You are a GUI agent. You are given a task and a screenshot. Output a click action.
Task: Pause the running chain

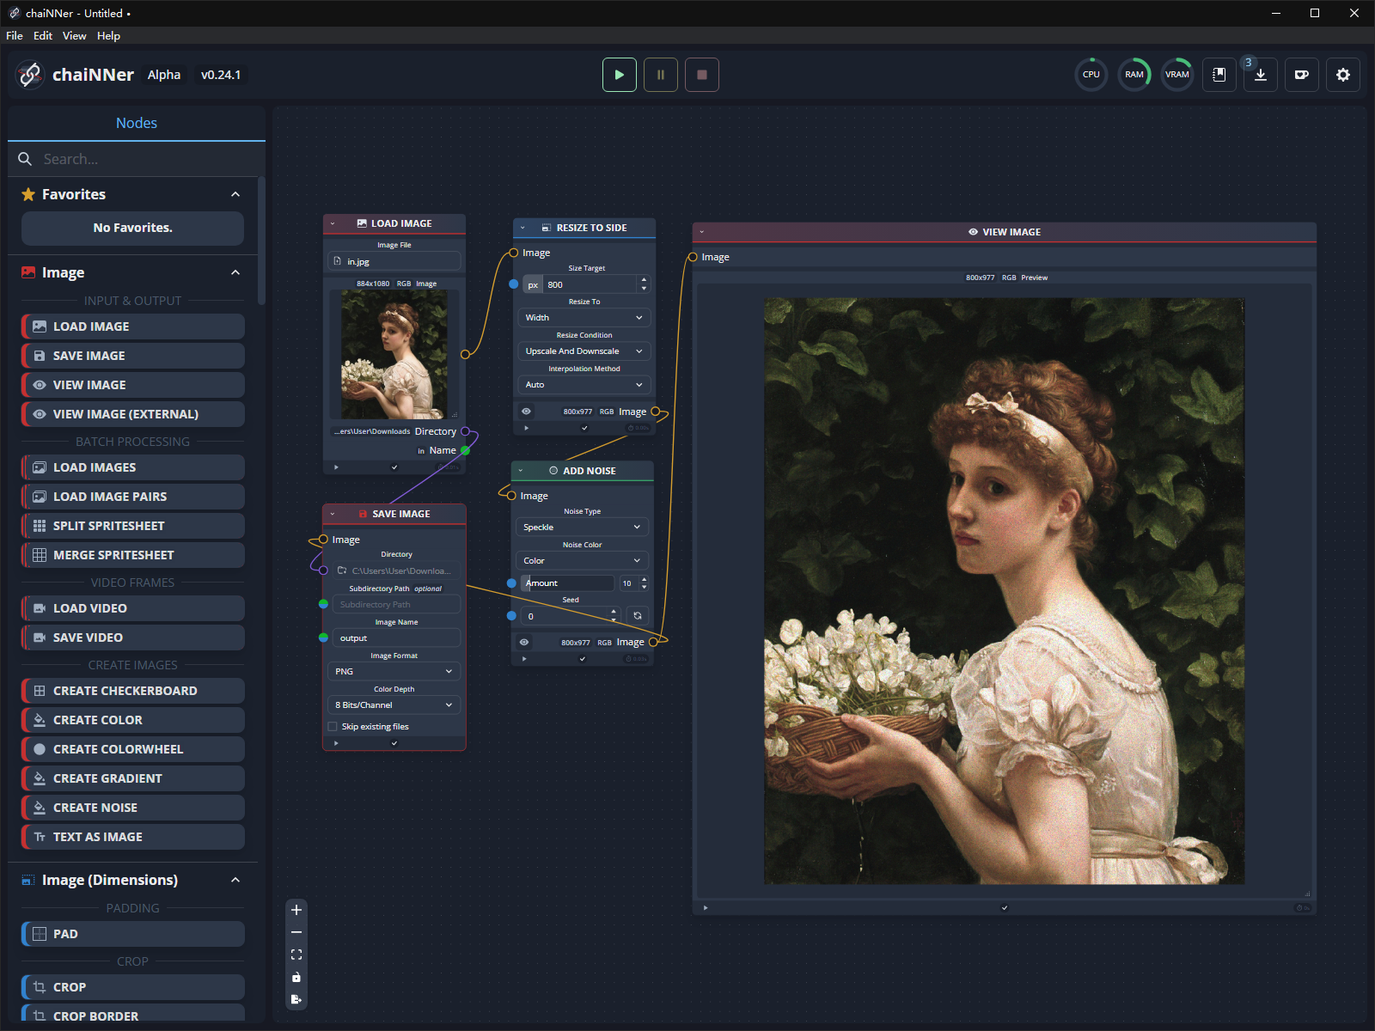(661, 75)
